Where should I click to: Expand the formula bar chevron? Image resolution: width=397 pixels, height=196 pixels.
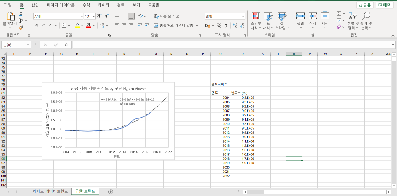393,45
